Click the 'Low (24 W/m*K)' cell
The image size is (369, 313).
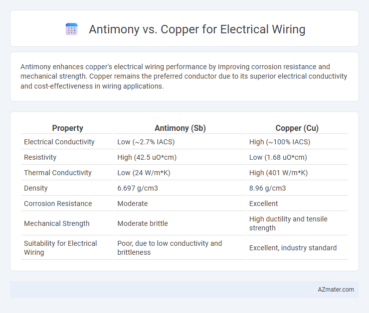(144, 173)
